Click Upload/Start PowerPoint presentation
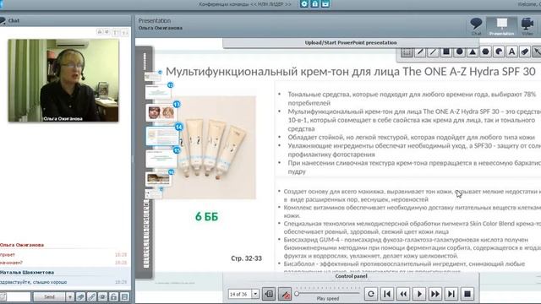Screen dimensions: 541x304 tap(351, 43)
